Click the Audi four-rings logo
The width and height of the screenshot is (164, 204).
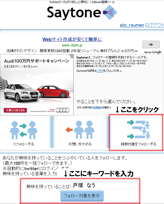tap(63, 110)
